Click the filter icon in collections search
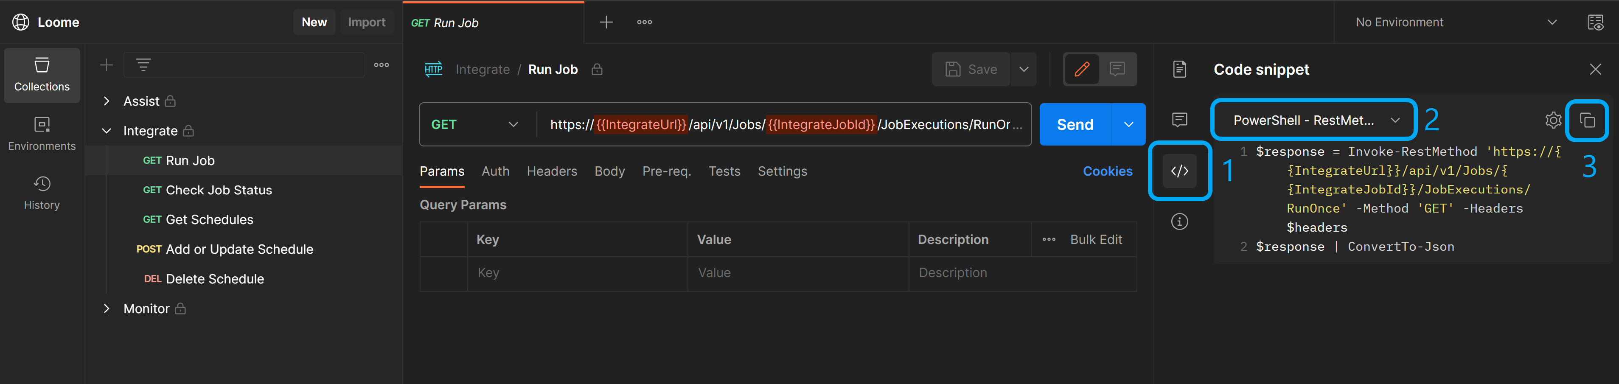The height and width of the screenshot is (384, 1619). pyautogui.click(x=143, y=65)
